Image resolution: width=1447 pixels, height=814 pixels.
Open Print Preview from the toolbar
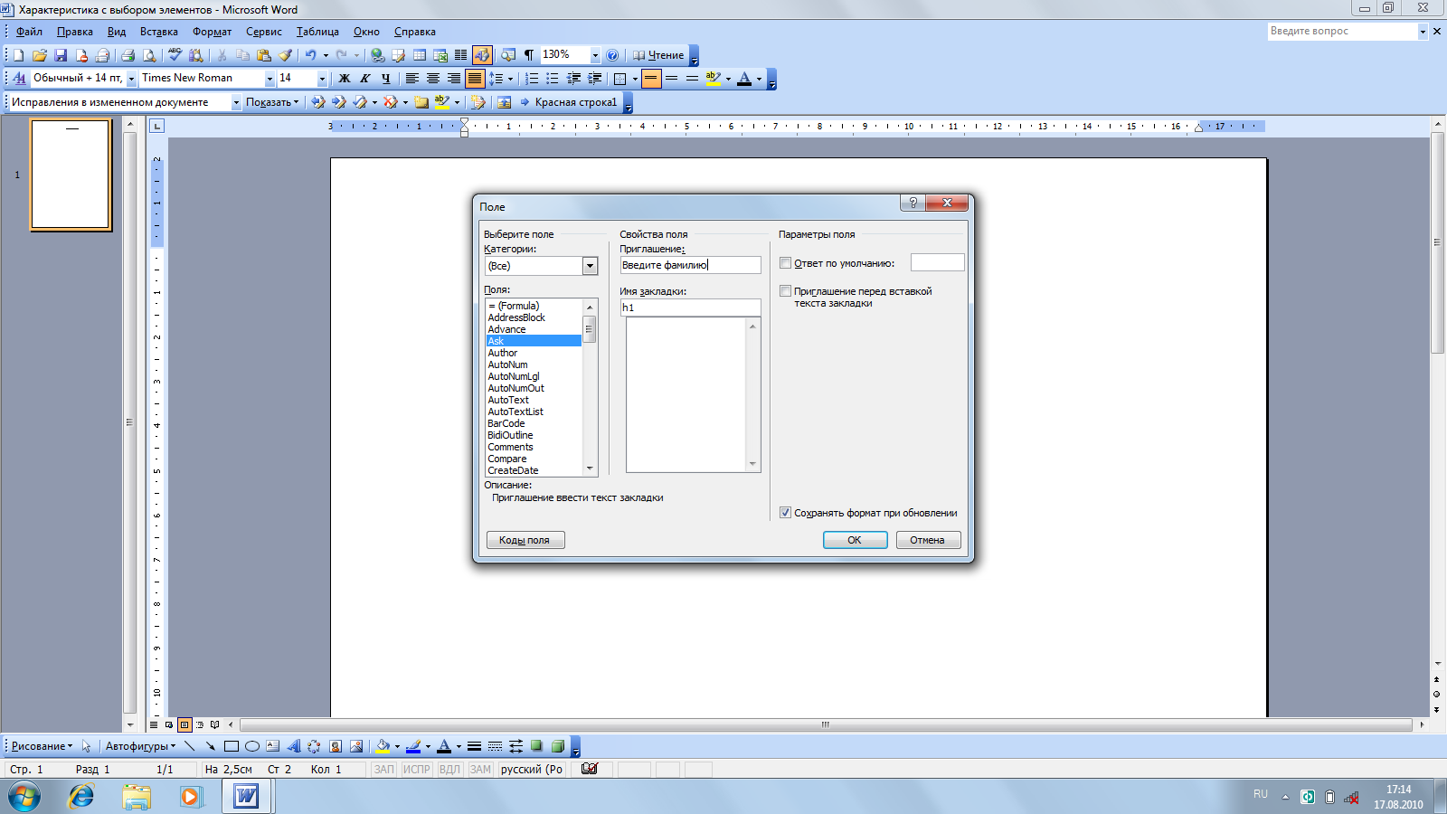[x=149, y=55]
